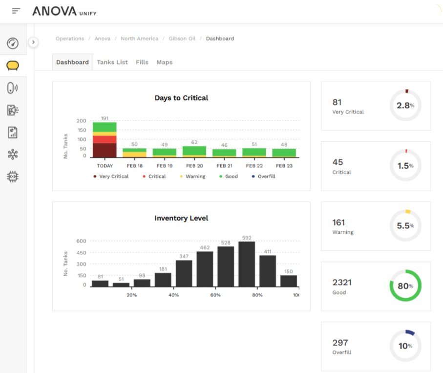Select the yellow tank sidebar icon
Image resolution: width=443 pixels, height=373 pixels.
tap(13, 66)
